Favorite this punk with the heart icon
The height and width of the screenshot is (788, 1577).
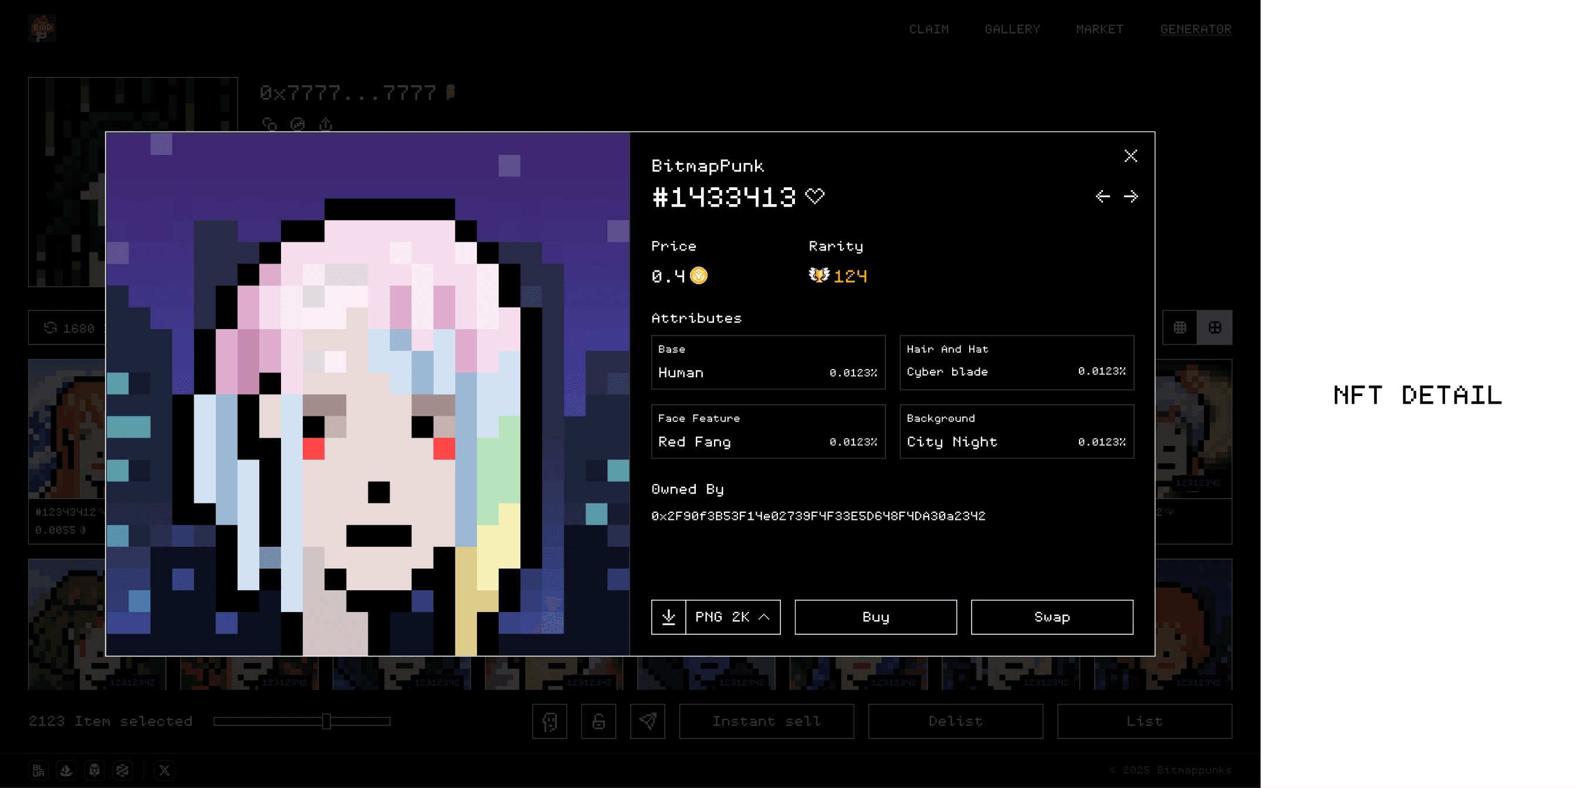coord(814,197)
